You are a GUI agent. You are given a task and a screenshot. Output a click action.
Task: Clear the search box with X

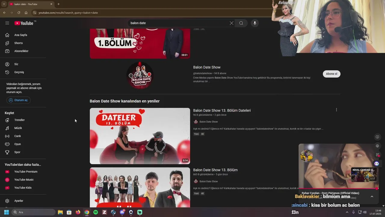tap(232, 23)
